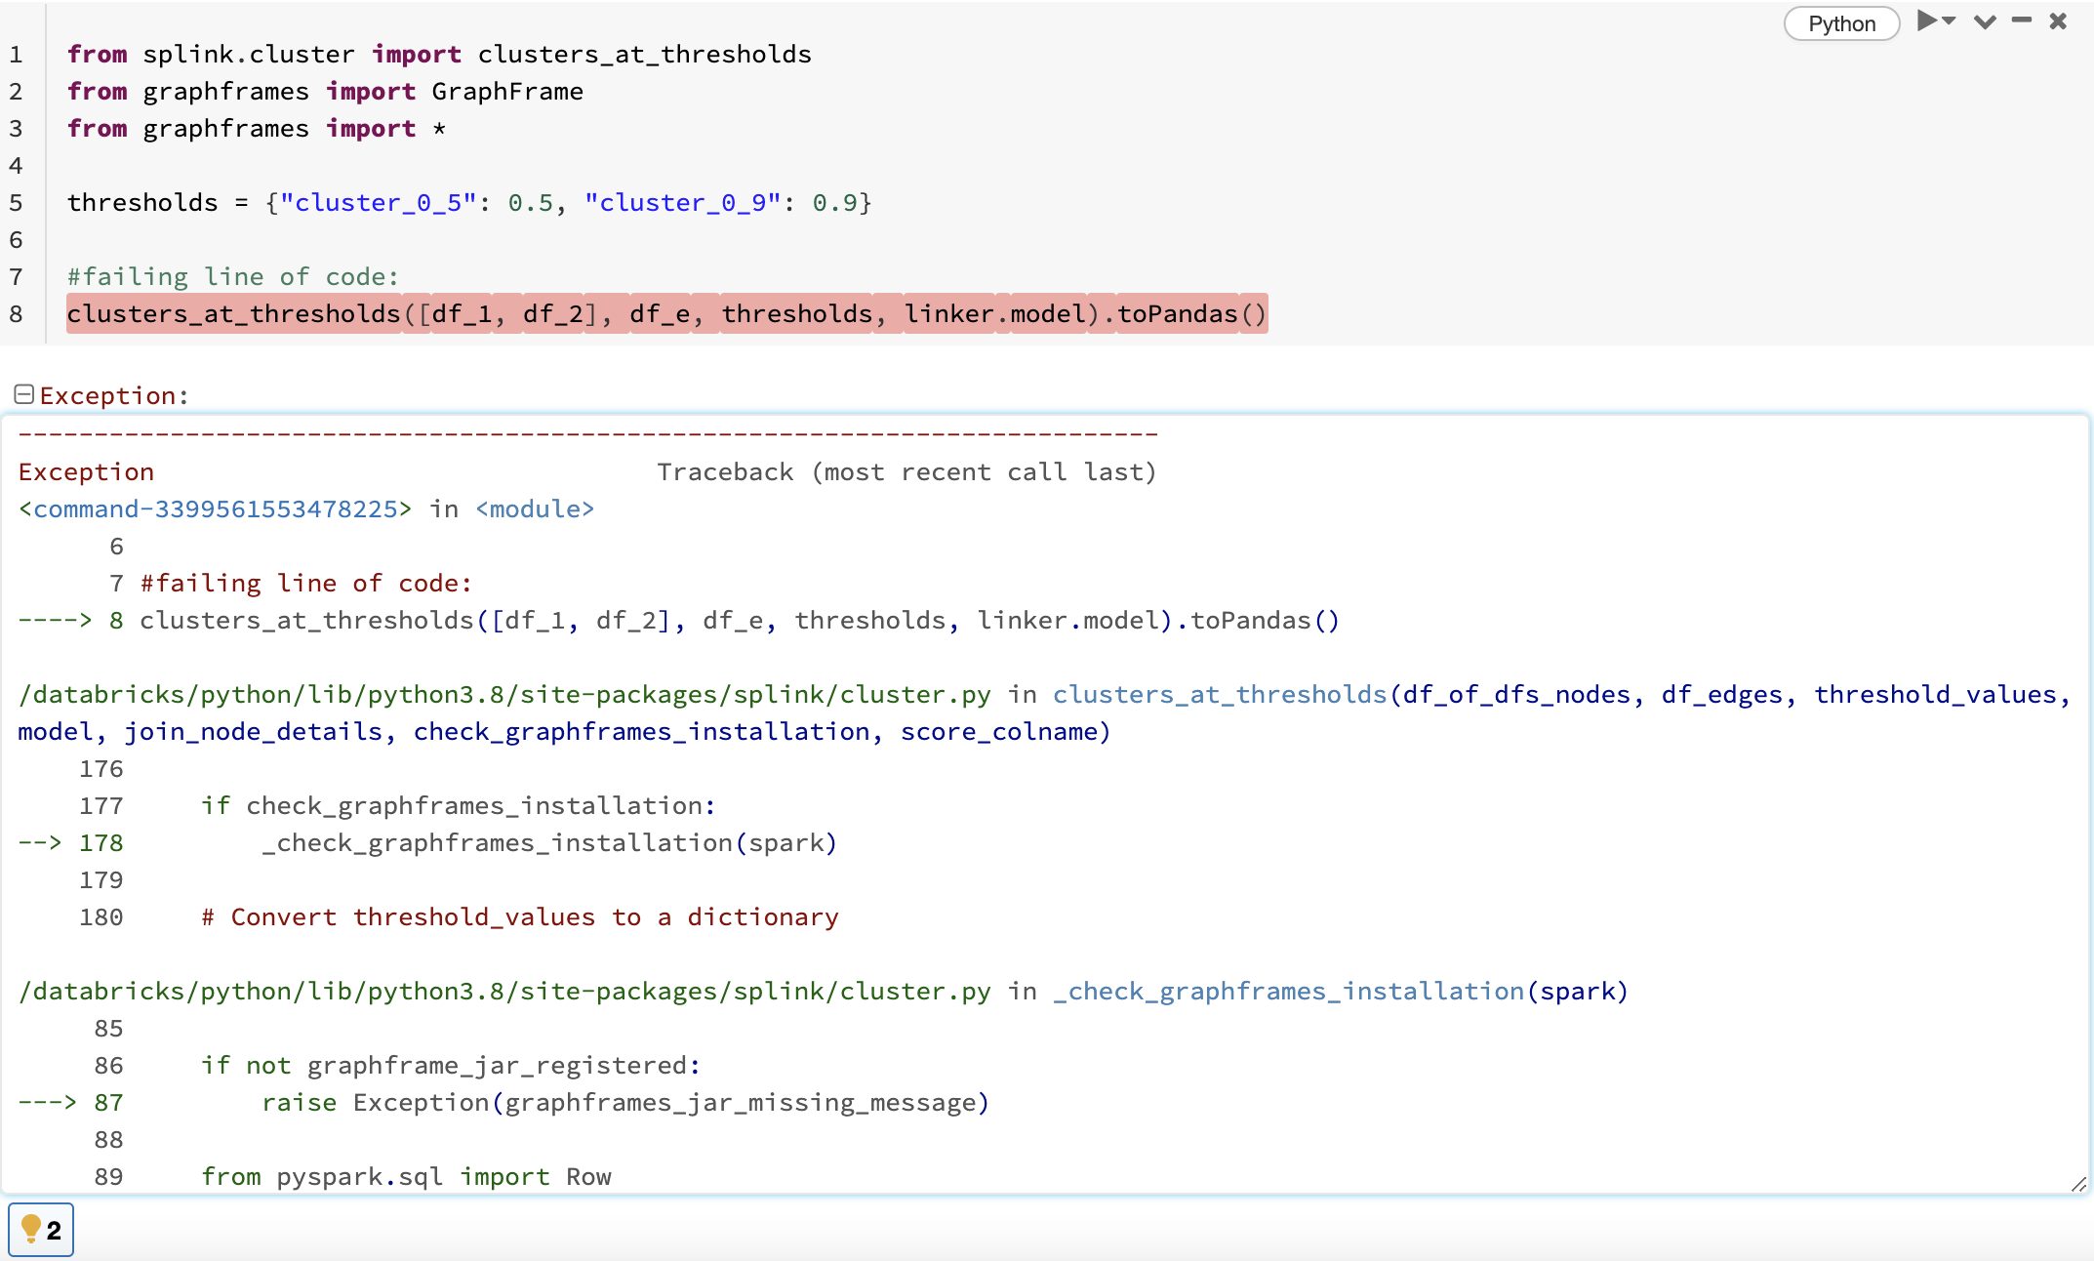Click the lightbulb suggestions icon showing 2
Screen dimensions: 2094x1261
40,1230
